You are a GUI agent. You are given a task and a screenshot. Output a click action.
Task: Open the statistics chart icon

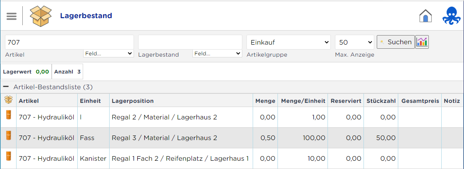click(422, 42)
